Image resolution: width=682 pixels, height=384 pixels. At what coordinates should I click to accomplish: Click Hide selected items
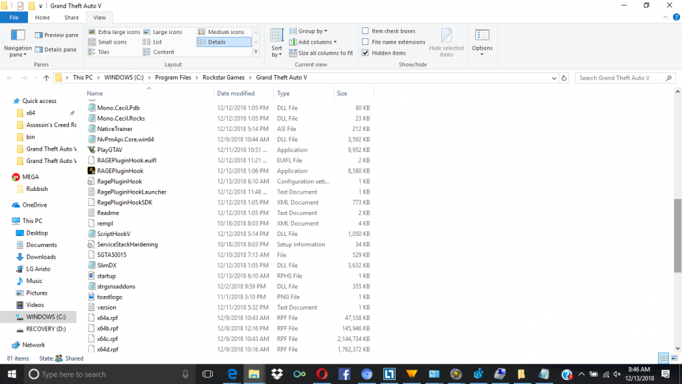tap(446, 42)
